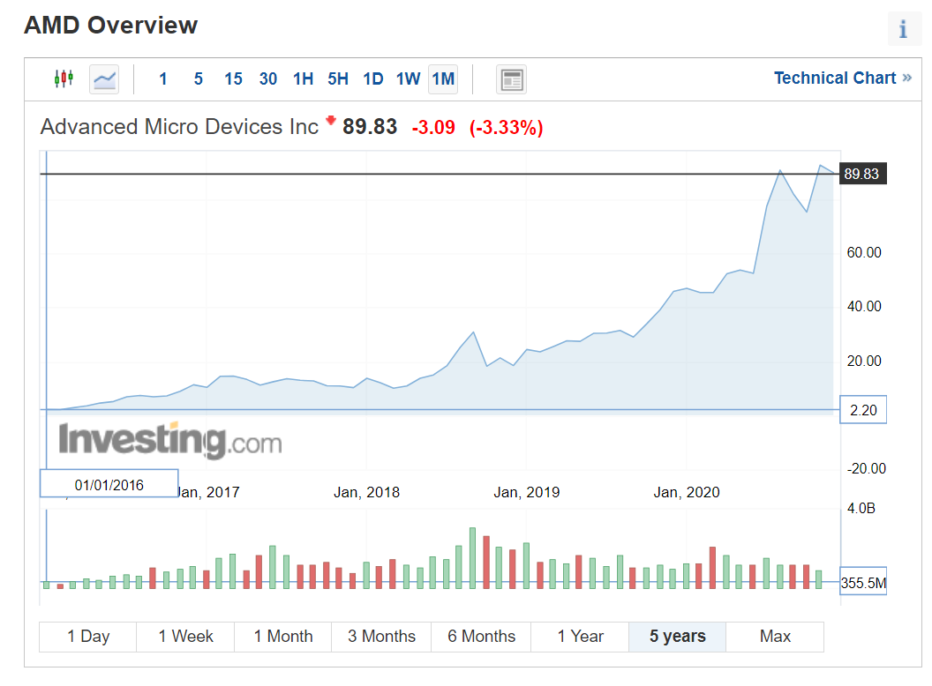Click the Jan, 2019 axis label

pos(527,492)
